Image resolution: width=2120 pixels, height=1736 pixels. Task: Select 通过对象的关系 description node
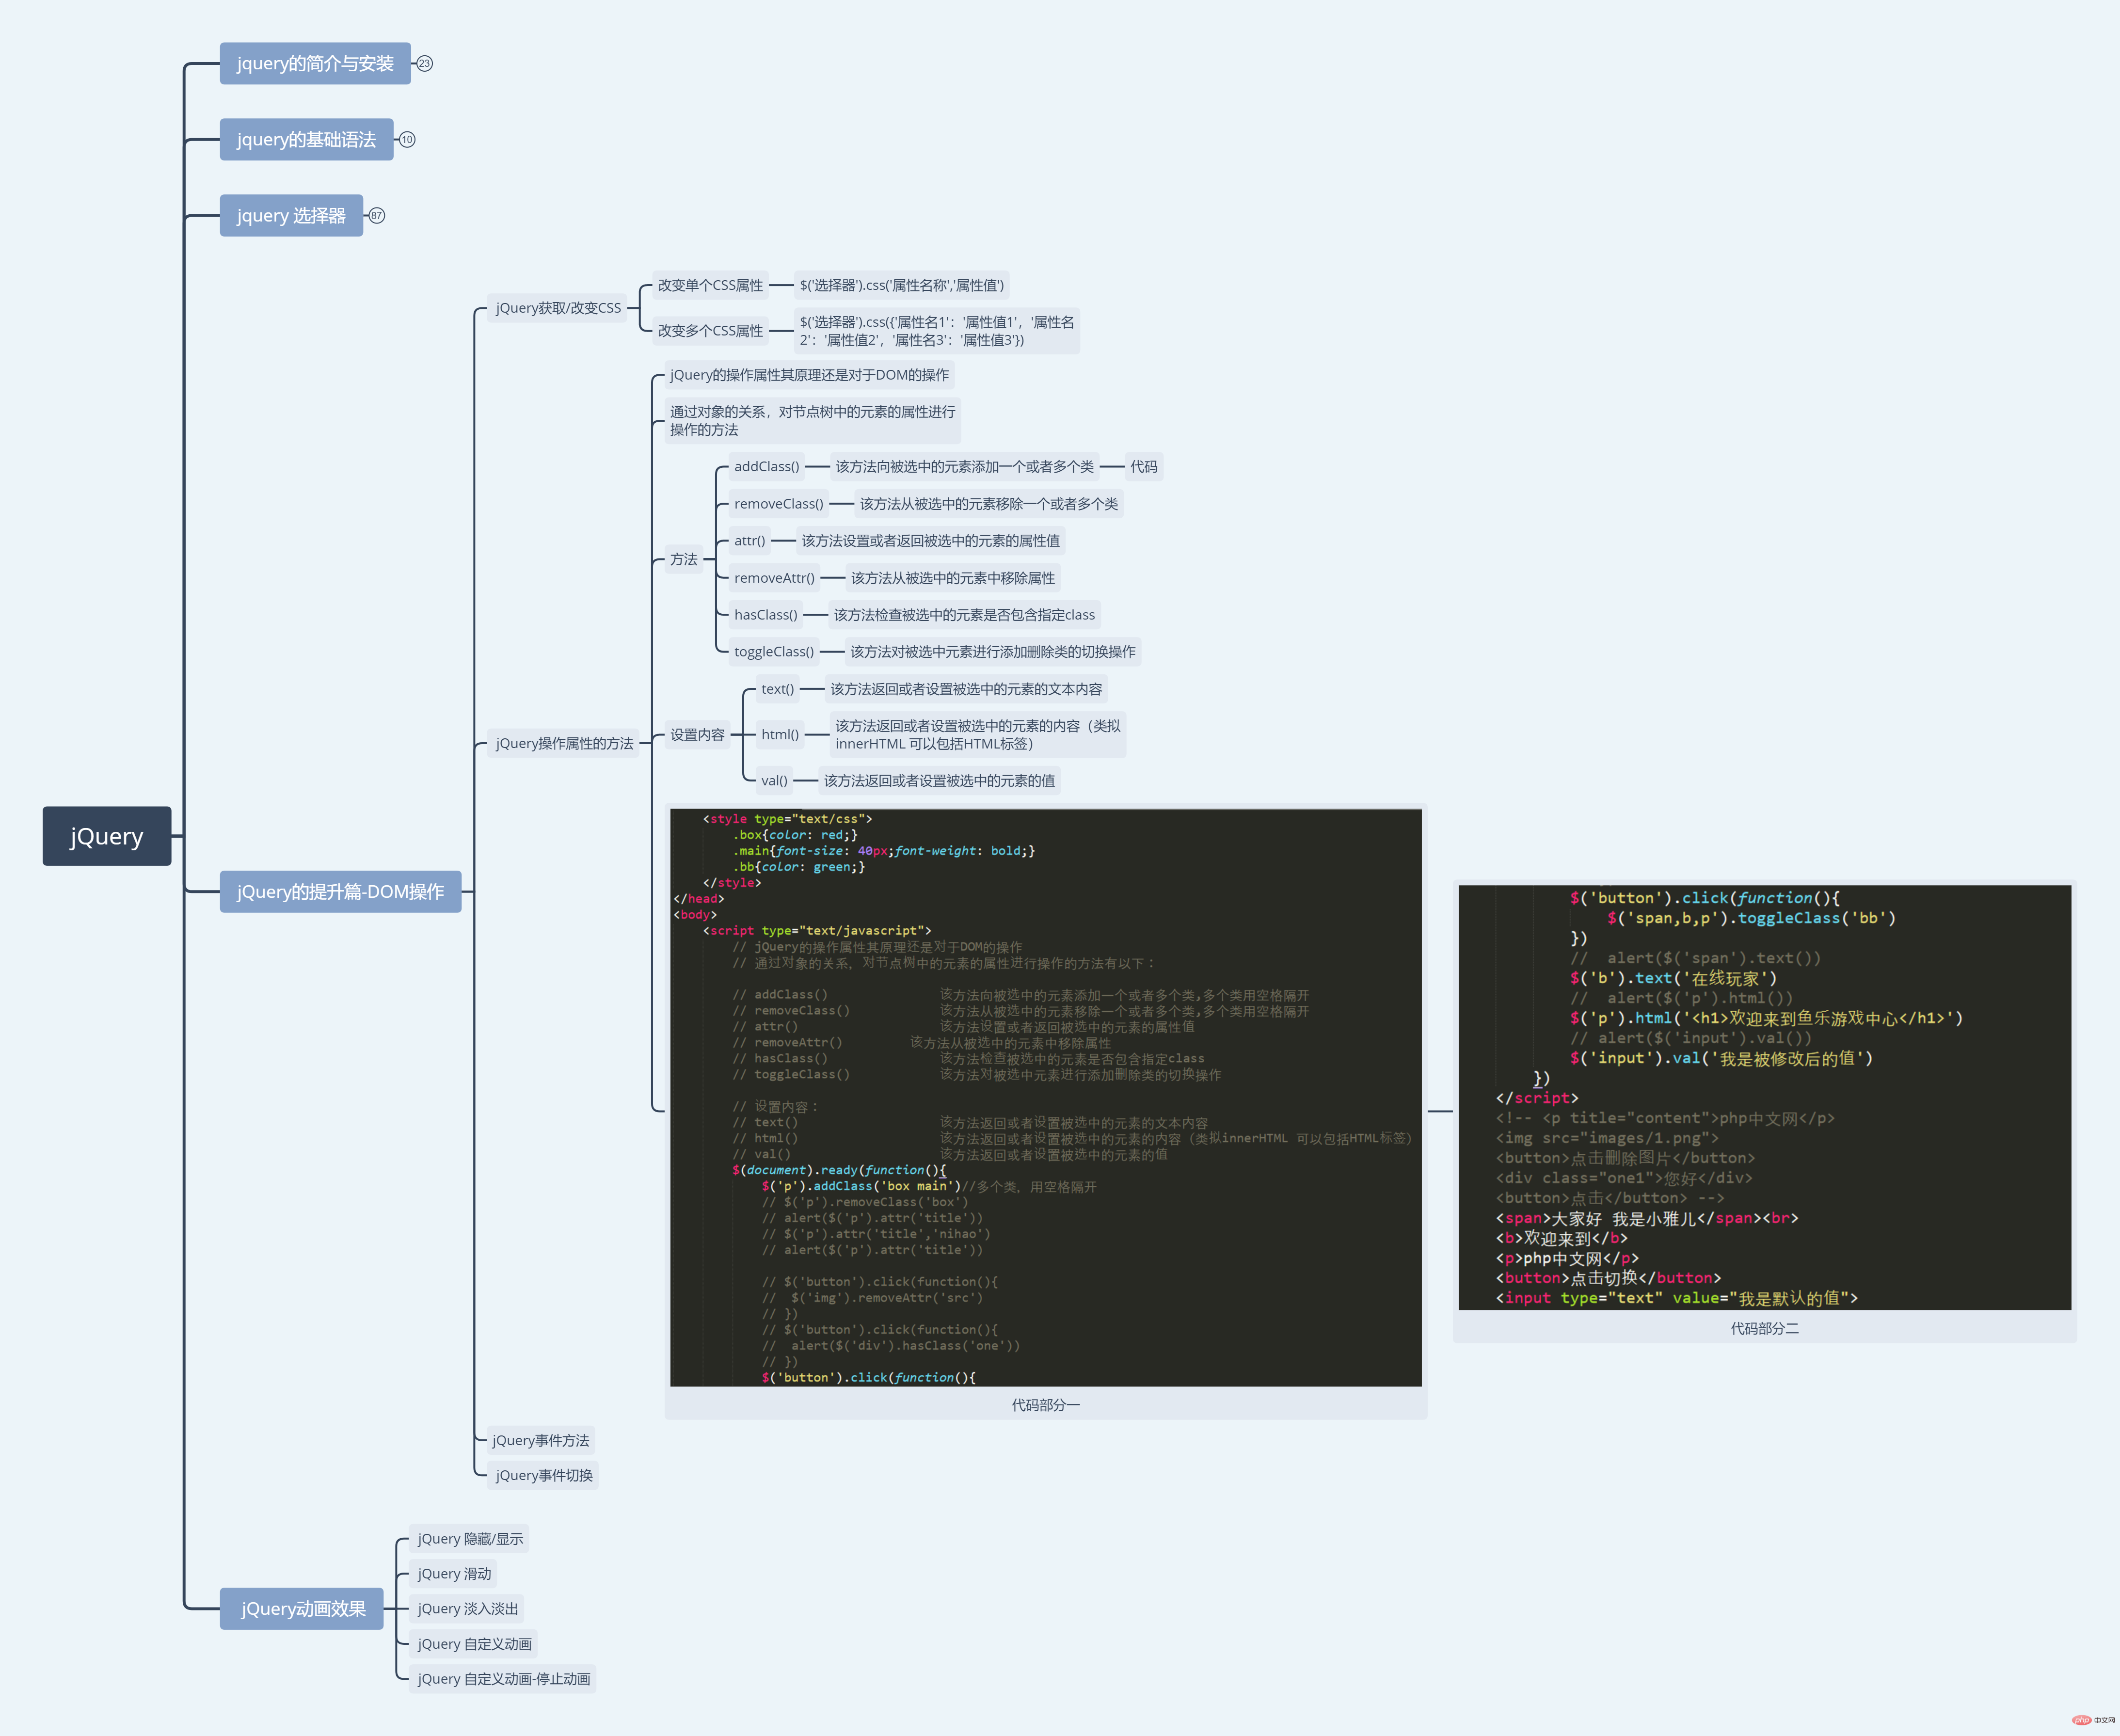pyautogui.click(x=812, y=421)
